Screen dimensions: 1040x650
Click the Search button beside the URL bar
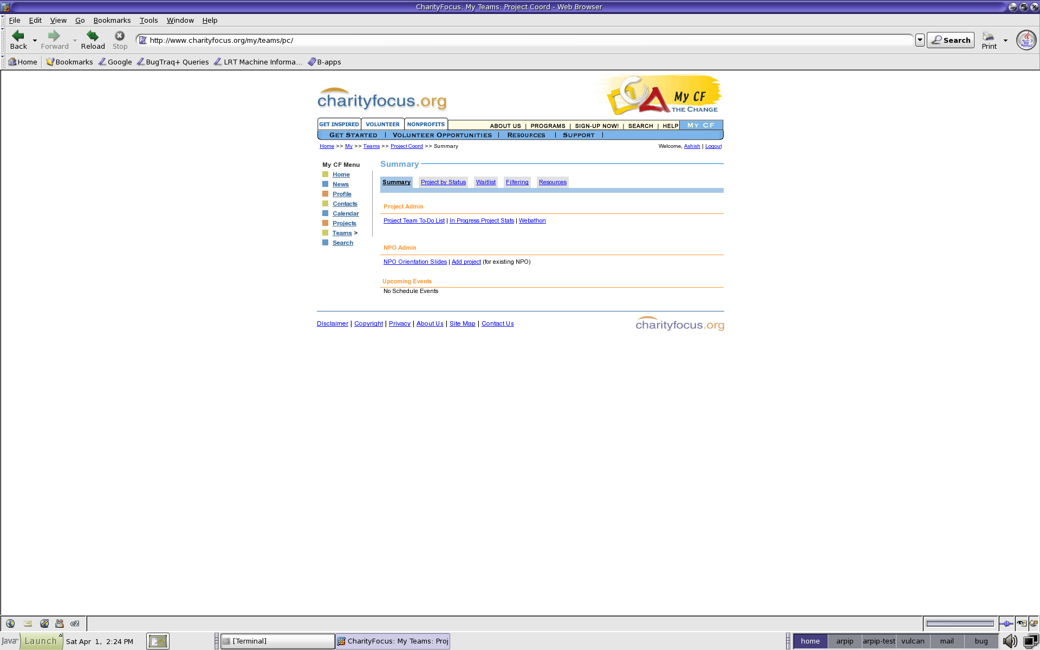(x=951, y=40)
